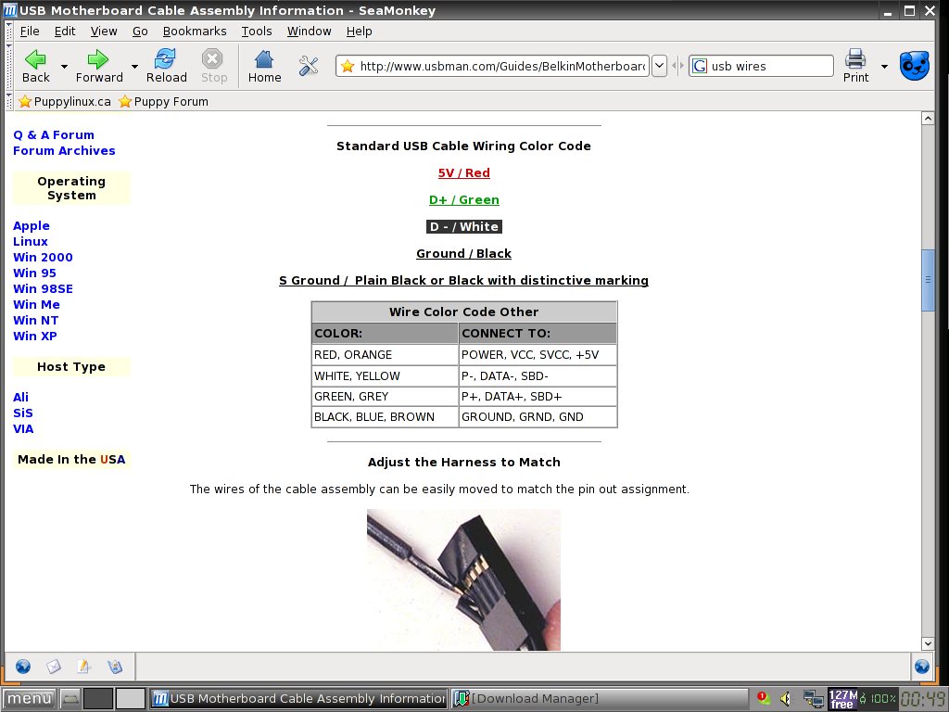
Task: Click the scrollbar up arrow
Action: (x=928, y=119)
